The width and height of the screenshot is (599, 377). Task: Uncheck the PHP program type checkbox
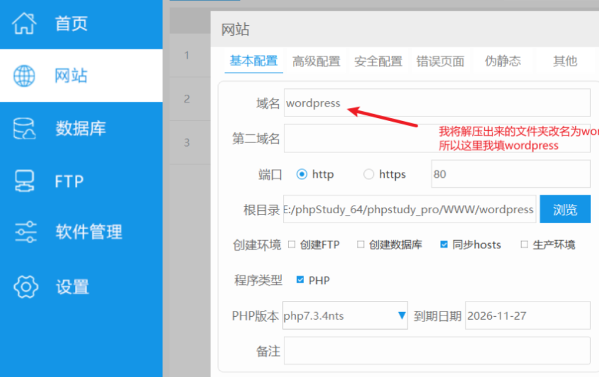click(300, 280)
